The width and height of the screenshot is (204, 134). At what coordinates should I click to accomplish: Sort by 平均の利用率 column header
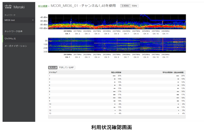(173, 72)
